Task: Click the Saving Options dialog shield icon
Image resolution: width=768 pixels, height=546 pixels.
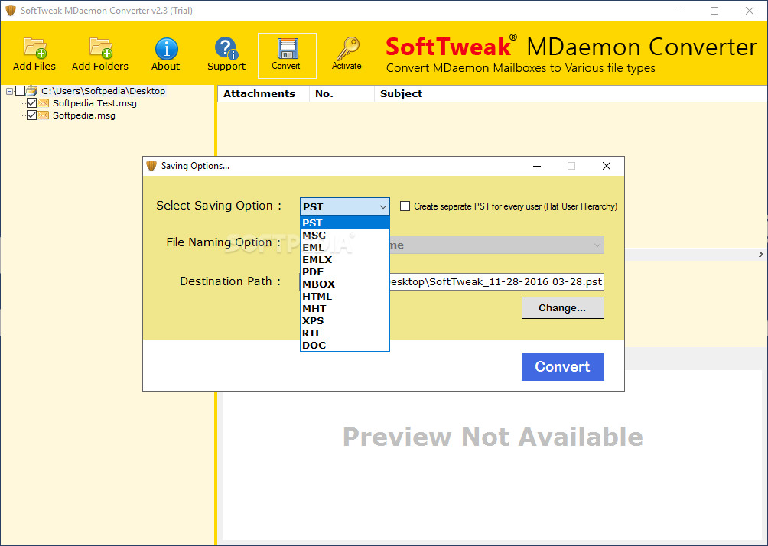Action: coord(151,165)
